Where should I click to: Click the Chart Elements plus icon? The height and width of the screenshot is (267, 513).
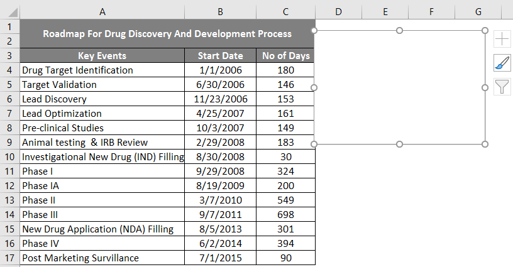click(502, 39)
